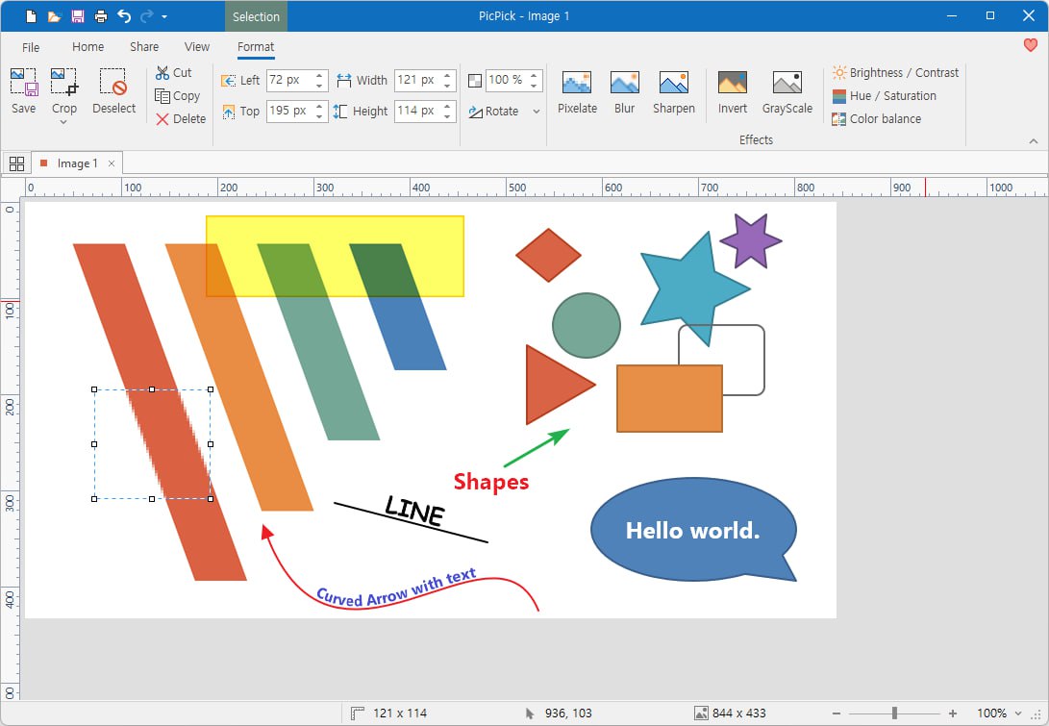Open the Rotate options dropdown
1049x726 pixels.
point(536,111)
